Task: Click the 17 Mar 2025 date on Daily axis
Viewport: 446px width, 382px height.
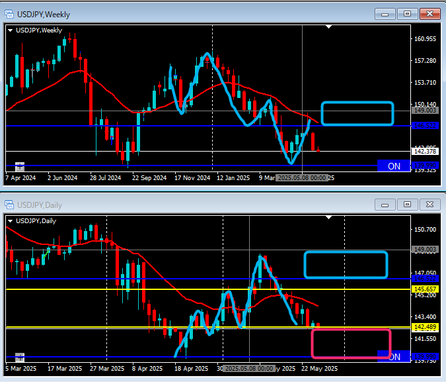Action: coord(65,369)
